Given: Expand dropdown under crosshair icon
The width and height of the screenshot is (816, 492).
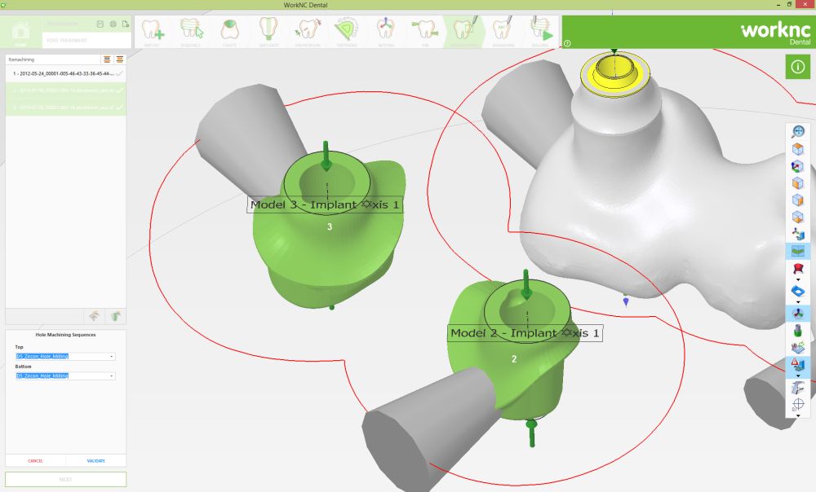Looking at the screenshot, I should click(798, 415).
